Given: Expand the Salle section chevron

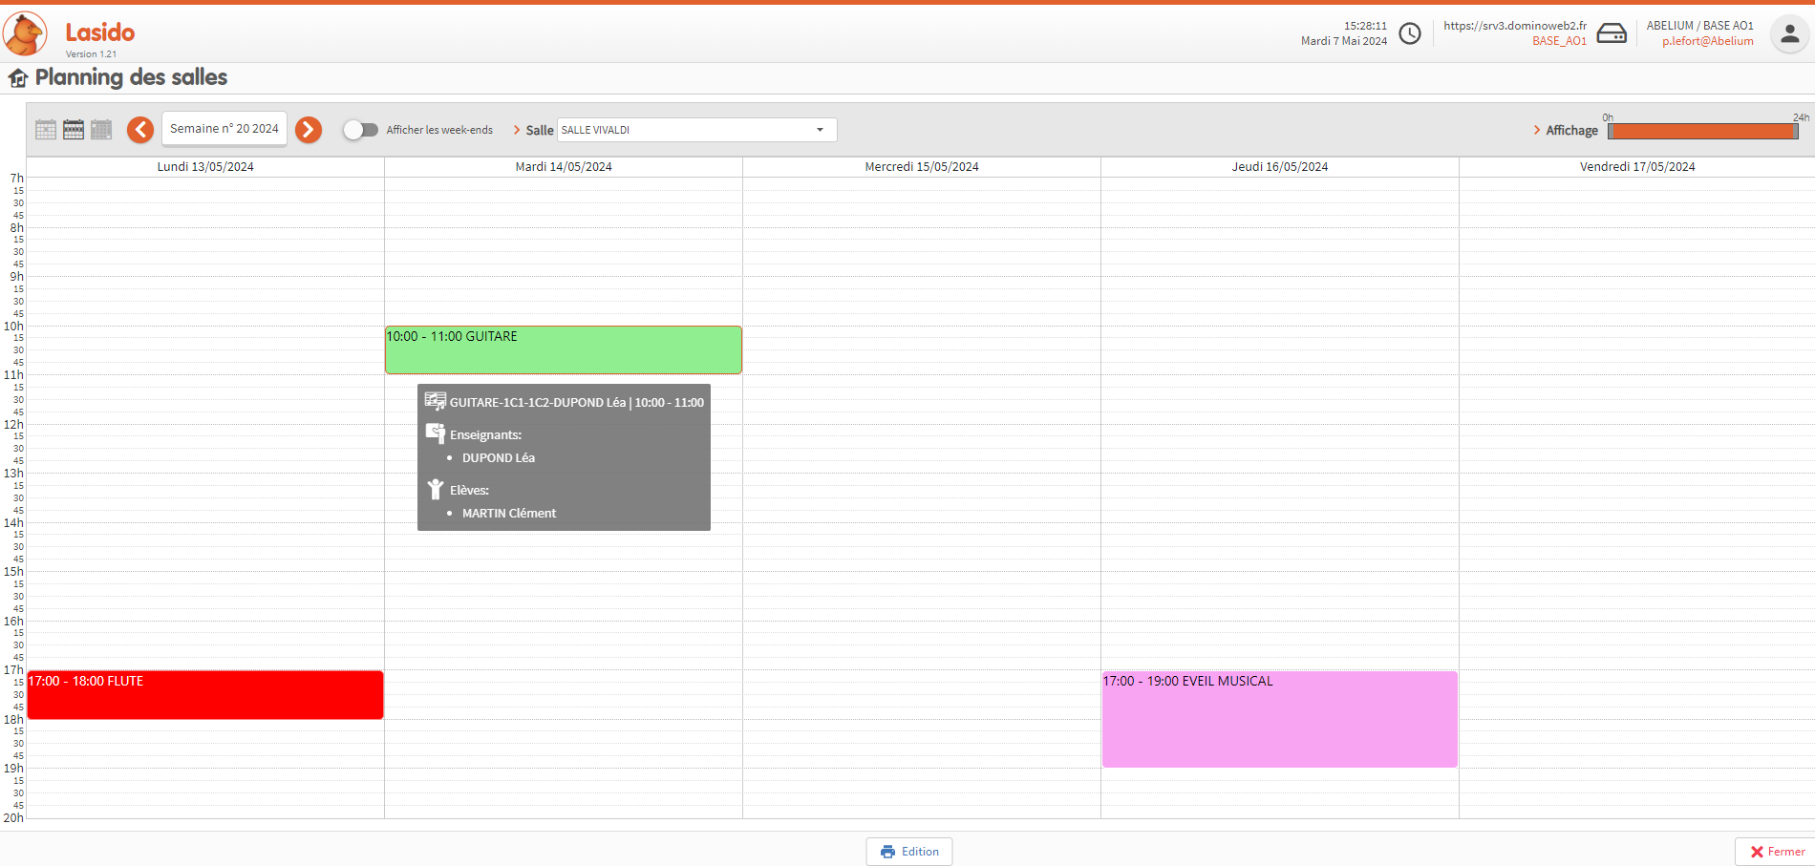Looking at the screenshot, I should click(517, 130).
